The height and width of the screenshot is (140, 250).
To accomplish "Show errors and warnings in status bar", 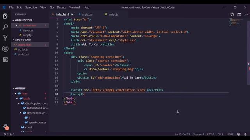I will point(9,134).
